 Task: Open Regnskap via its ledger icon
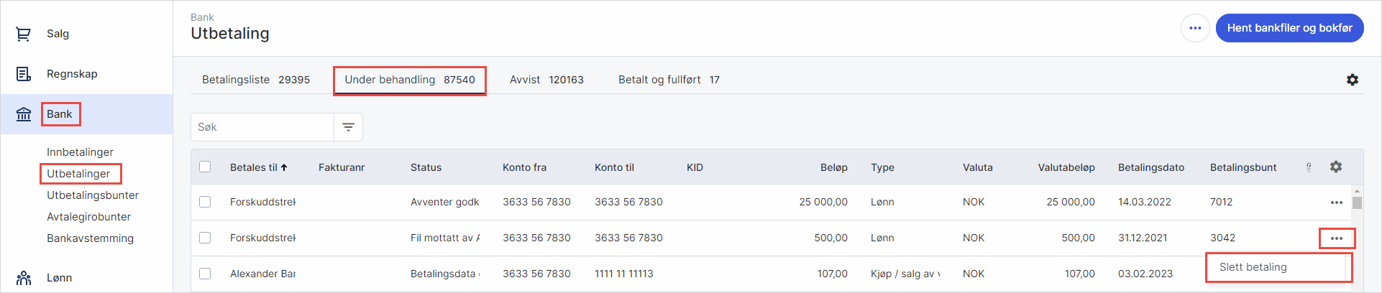pyautogui.click(x=24, y=74)
